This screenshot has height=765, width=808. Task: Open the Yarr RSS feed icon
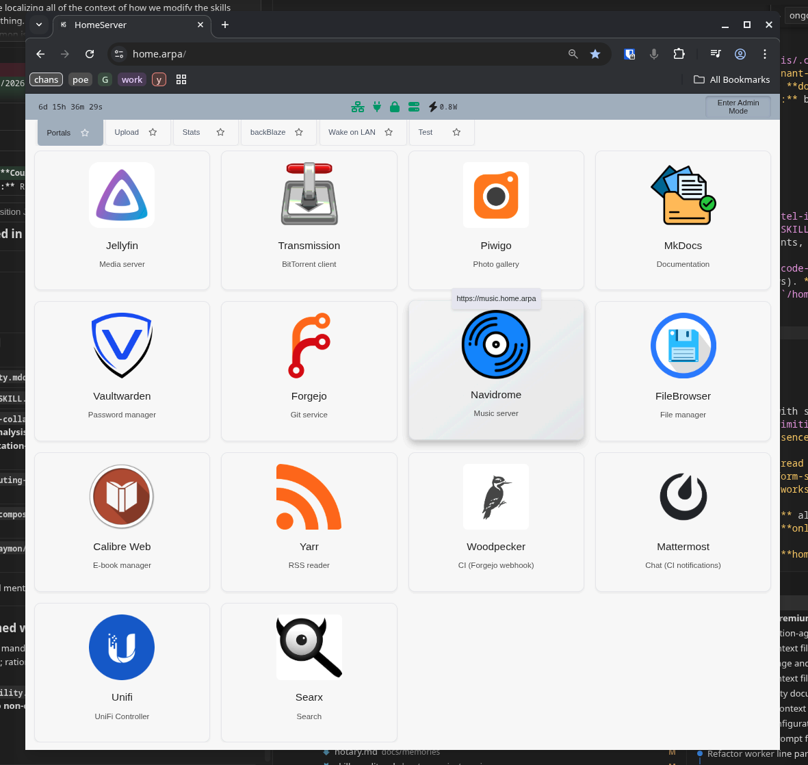click(309, 496)
